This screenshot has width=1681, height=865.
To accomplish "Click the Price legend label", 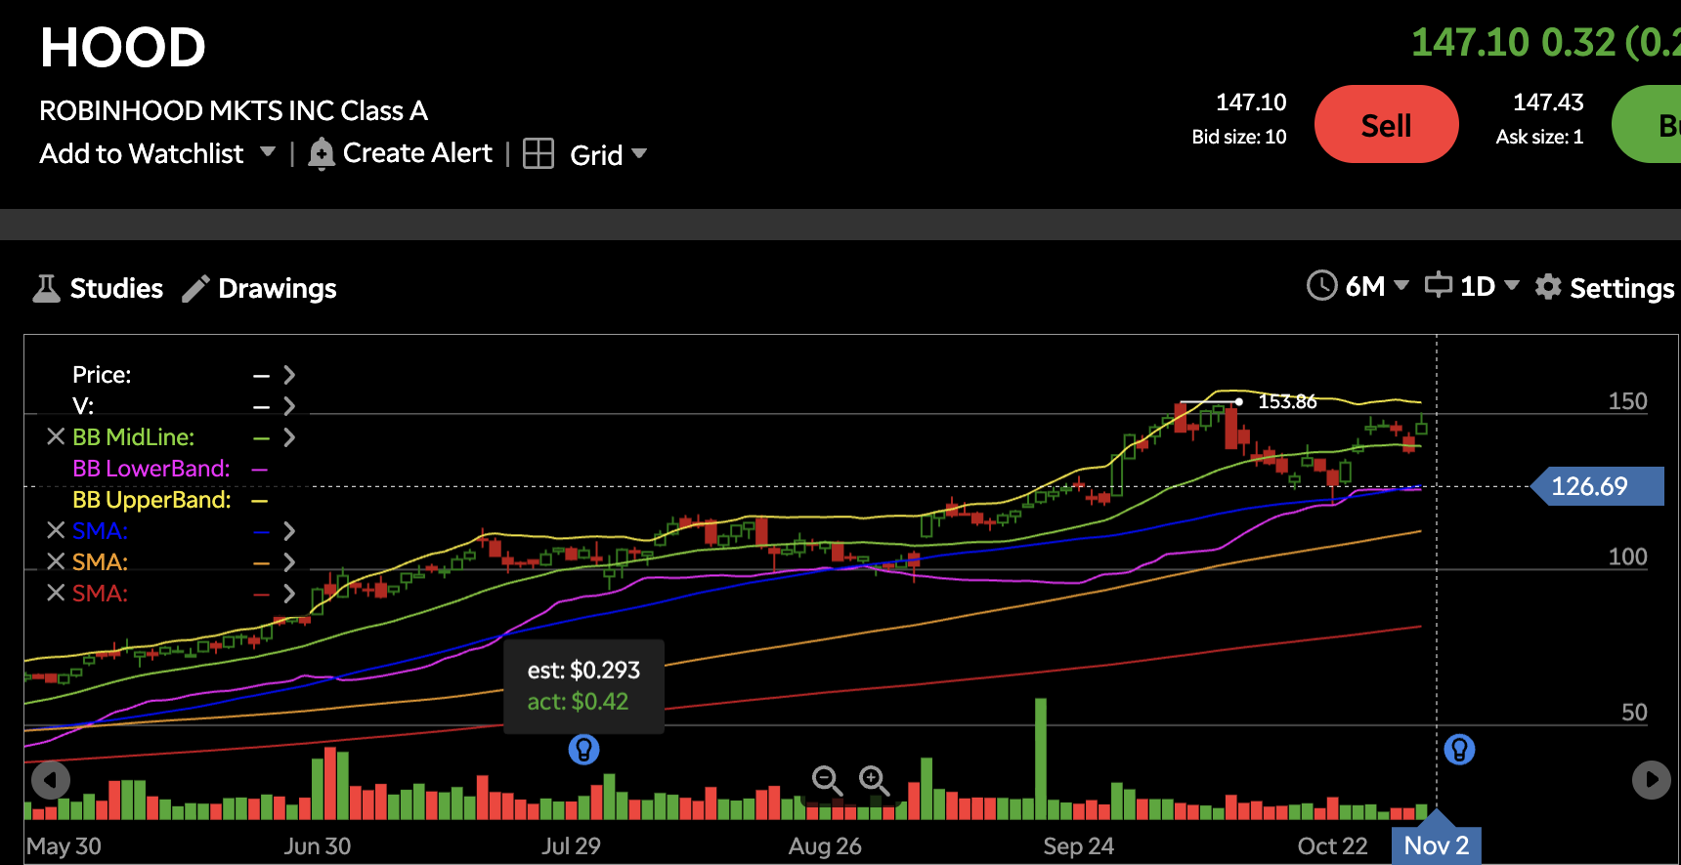I will [x=102, y=375].
